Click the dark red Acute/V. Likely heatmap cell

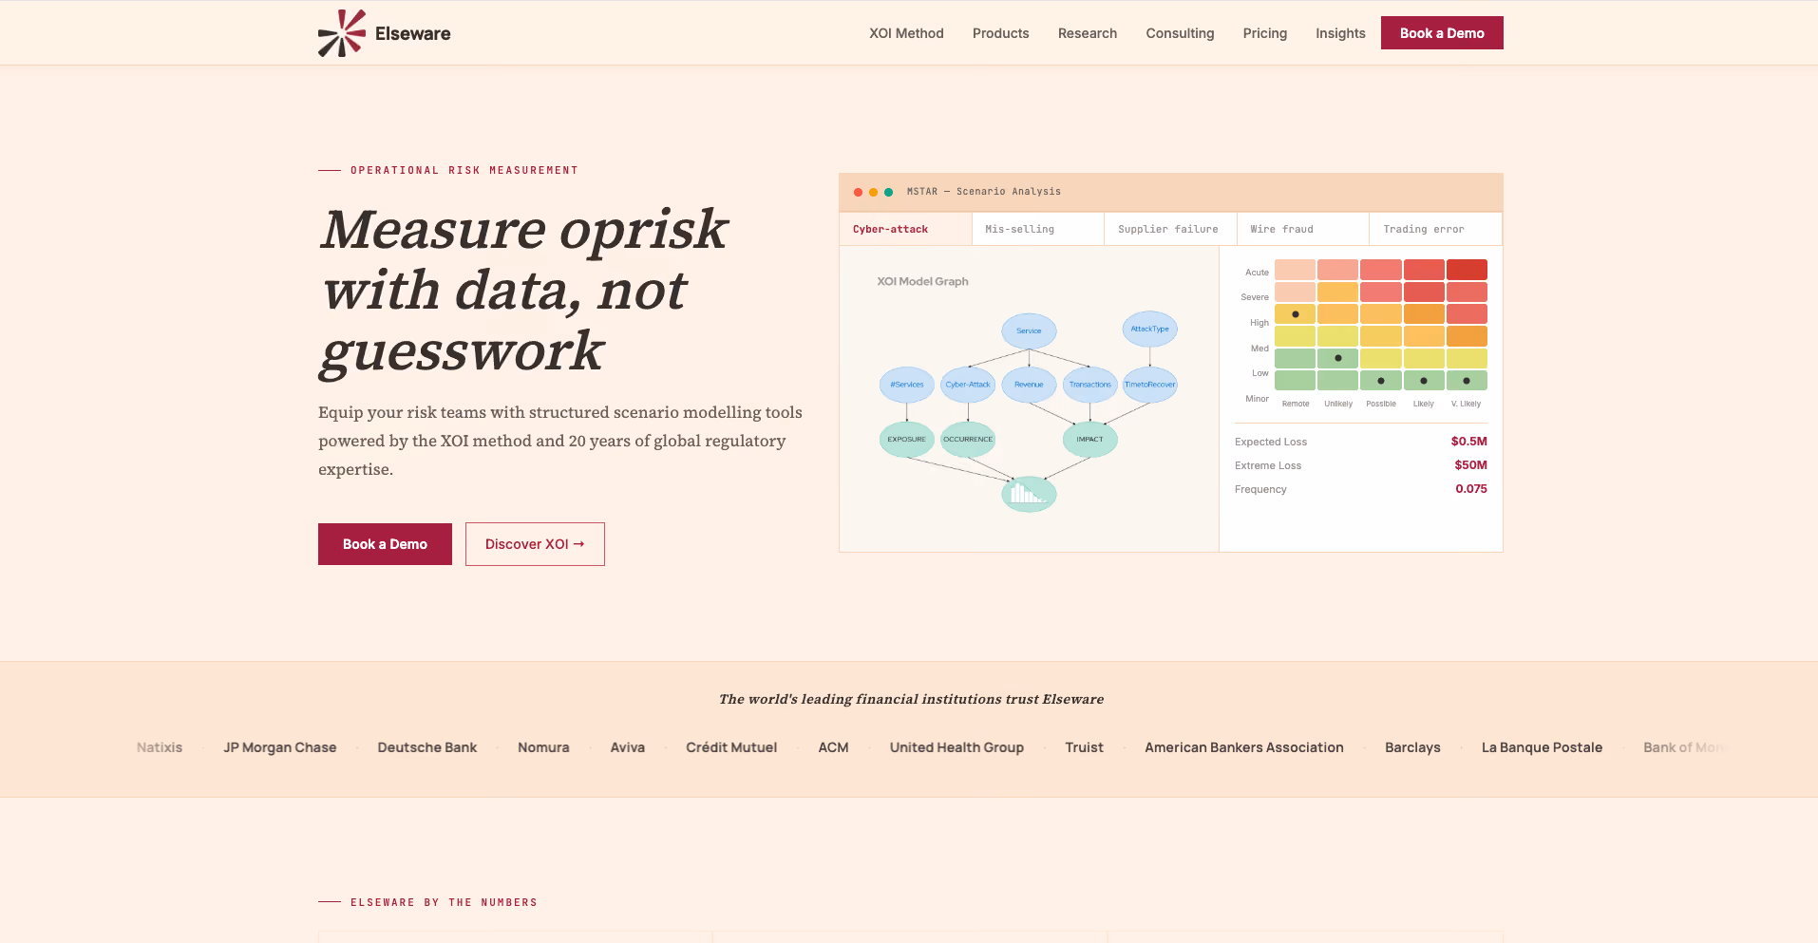[1467, 270]
